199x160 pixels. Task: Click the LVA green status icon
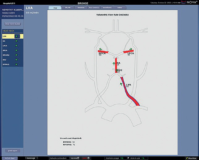[x=16, y=36]
